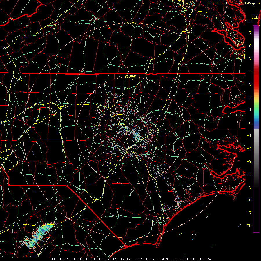Click the -6 value on the scale
This screenshot has height=261, width=261.
tap(249, 200)
